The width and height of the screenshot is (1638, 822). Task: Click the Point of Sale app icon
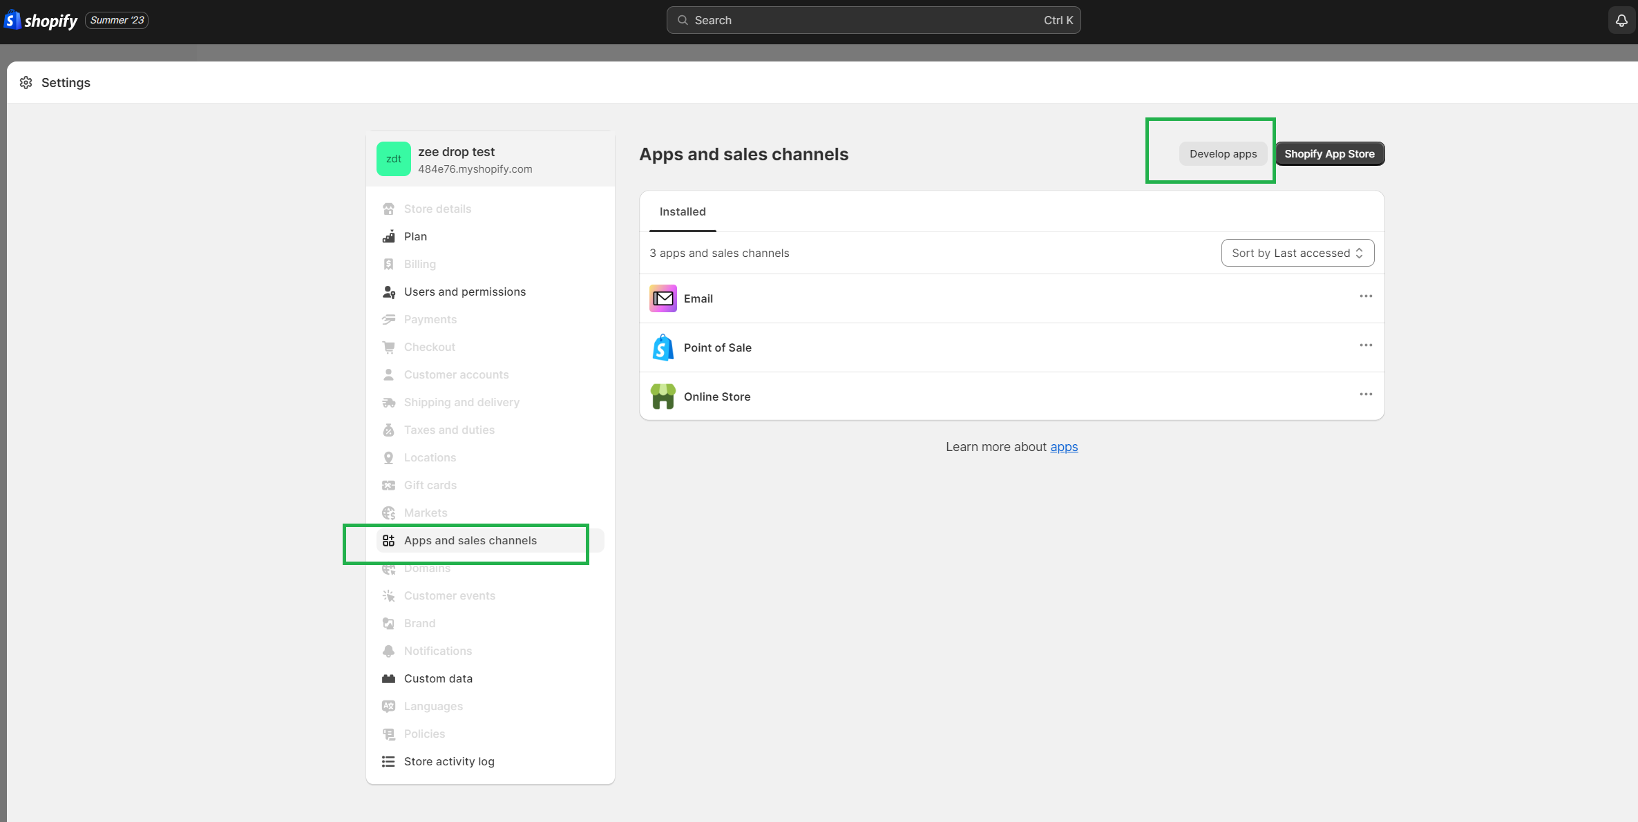pos(663,347)
